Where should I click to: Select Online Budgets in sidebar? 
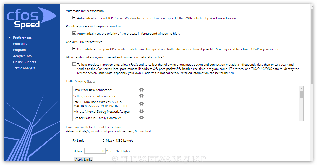24,62
